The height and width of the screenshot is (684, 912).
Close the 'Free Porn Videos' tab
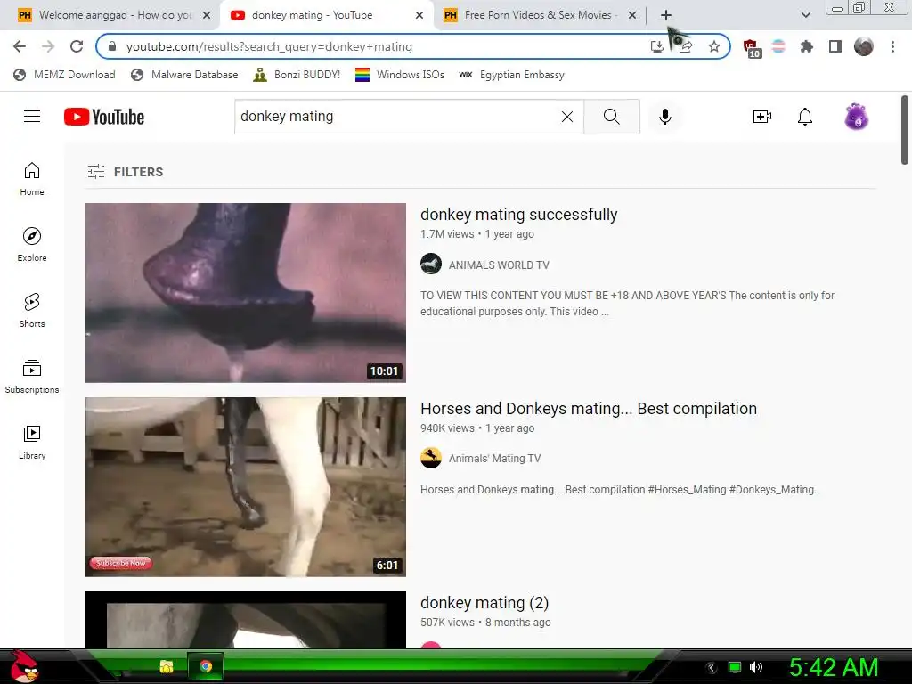[x=632, y=15]
